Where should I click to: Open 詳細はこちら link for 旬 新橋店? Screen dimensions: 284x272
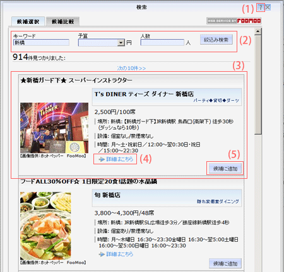(x=120, y=254)
